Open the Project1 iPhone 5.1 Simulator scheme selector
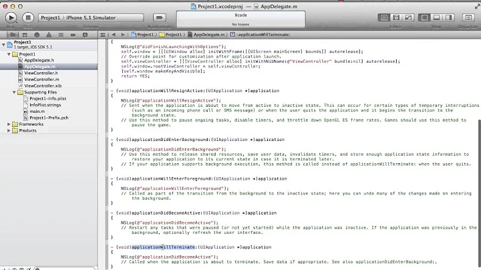This screenshot has height=270, width=481. 91,18
